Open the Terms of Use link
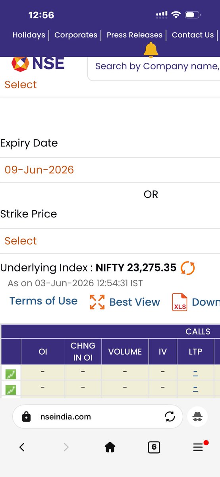Image resolution: width=220 pixels, height=477 pixels. coord(43,301)
